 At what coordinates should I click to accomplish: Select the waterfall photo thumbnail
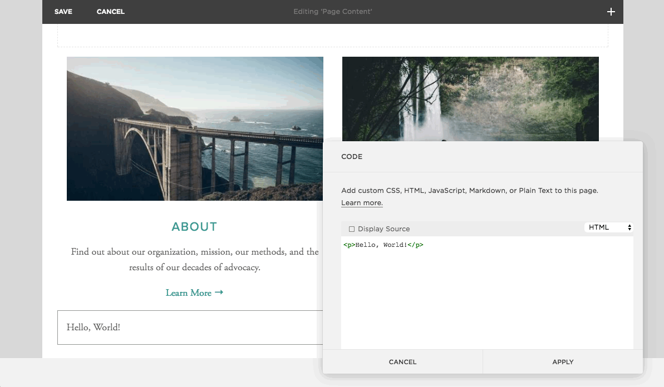coord(470,99)
